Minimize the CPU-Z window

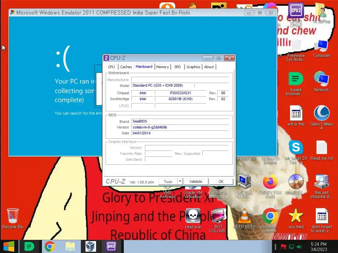[x=208, y=58]
